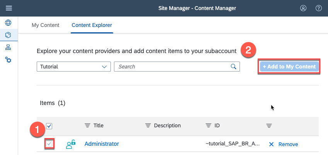
Task: Filter by the Title column icon
Action: [87, 126]
